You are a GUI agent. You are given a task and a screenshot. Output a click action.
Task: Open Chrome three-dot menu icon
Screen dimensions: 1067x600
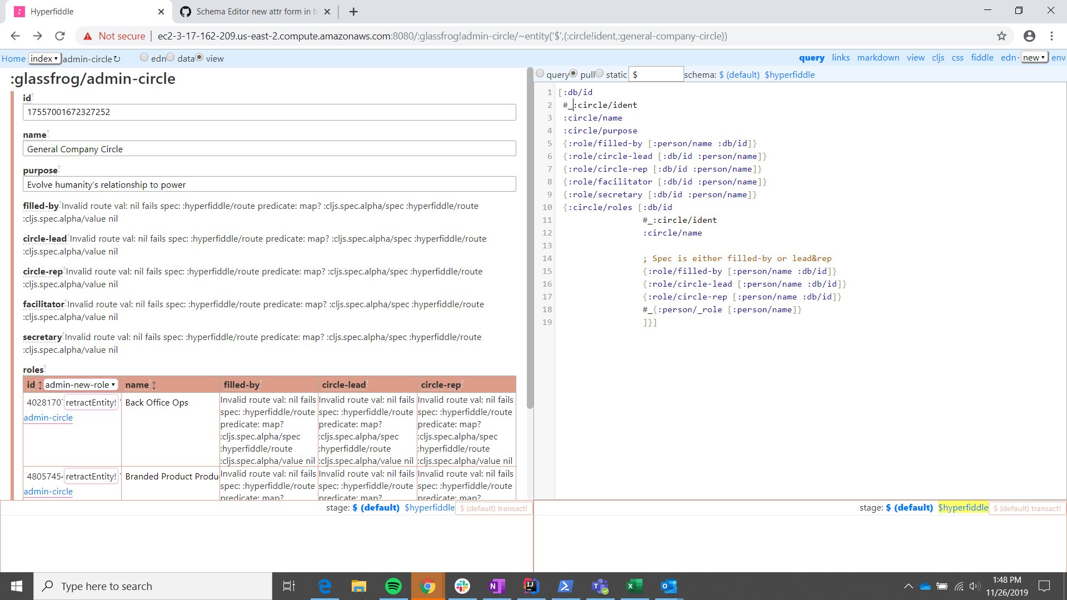[1051, 36]
